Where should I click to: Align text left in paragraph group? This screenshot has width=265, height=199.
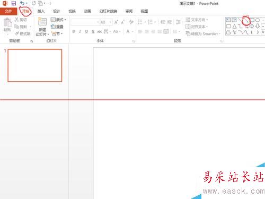click(x=140, y=31)
